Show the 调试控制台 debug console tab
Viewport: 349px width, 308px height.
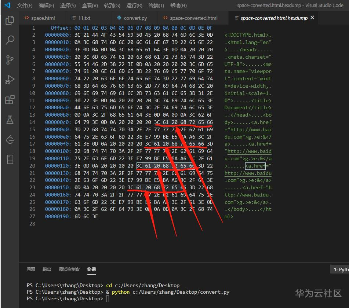69,269
